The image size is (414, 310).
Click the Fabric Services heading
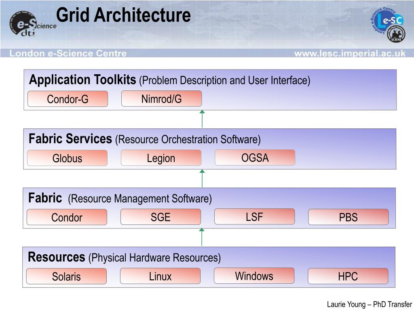[70, 139]
